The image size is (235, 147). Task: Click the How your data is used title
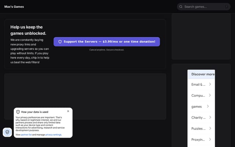(35, 112)
